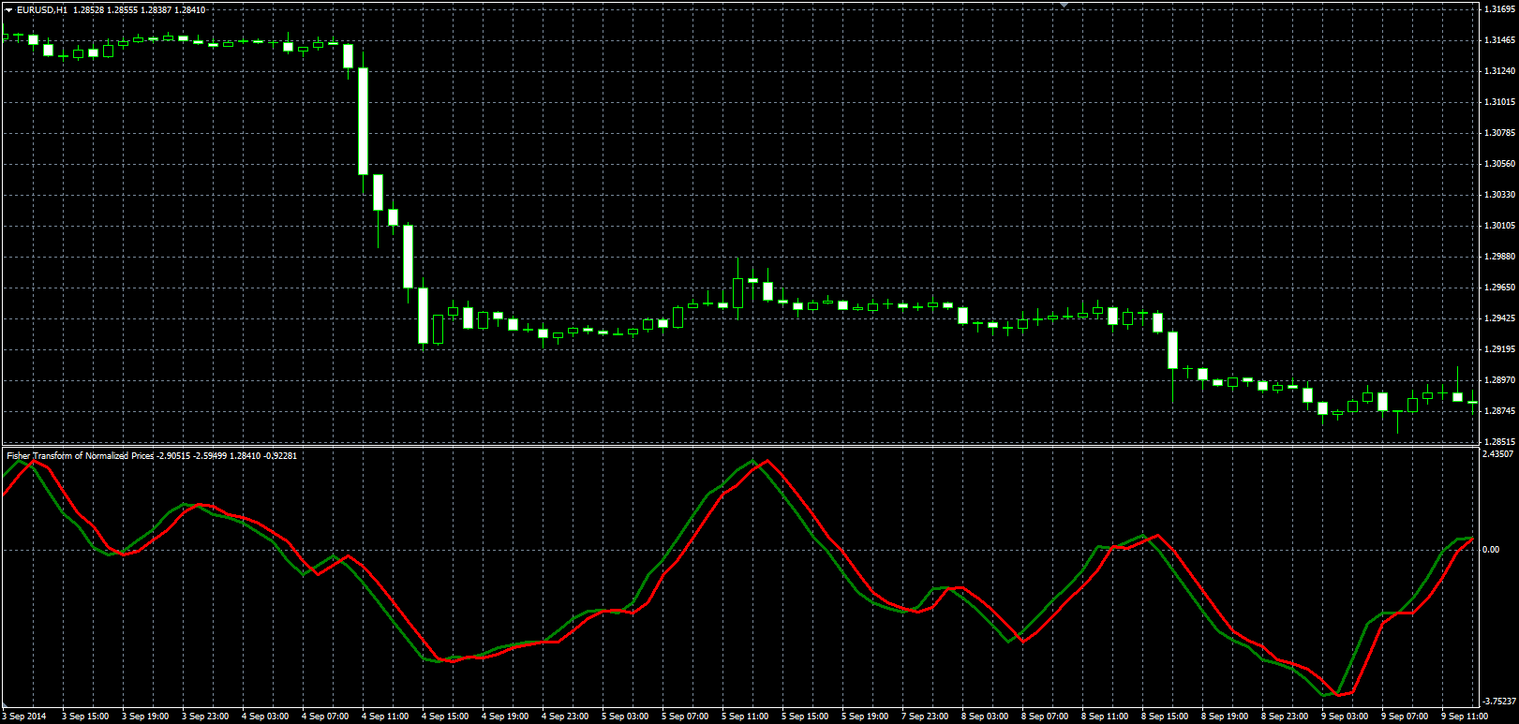Image resolution: width=1519 pixels, height=724 pixels.
Task: Click the 1.28515 price scale label
Action: pos(1500,442)
